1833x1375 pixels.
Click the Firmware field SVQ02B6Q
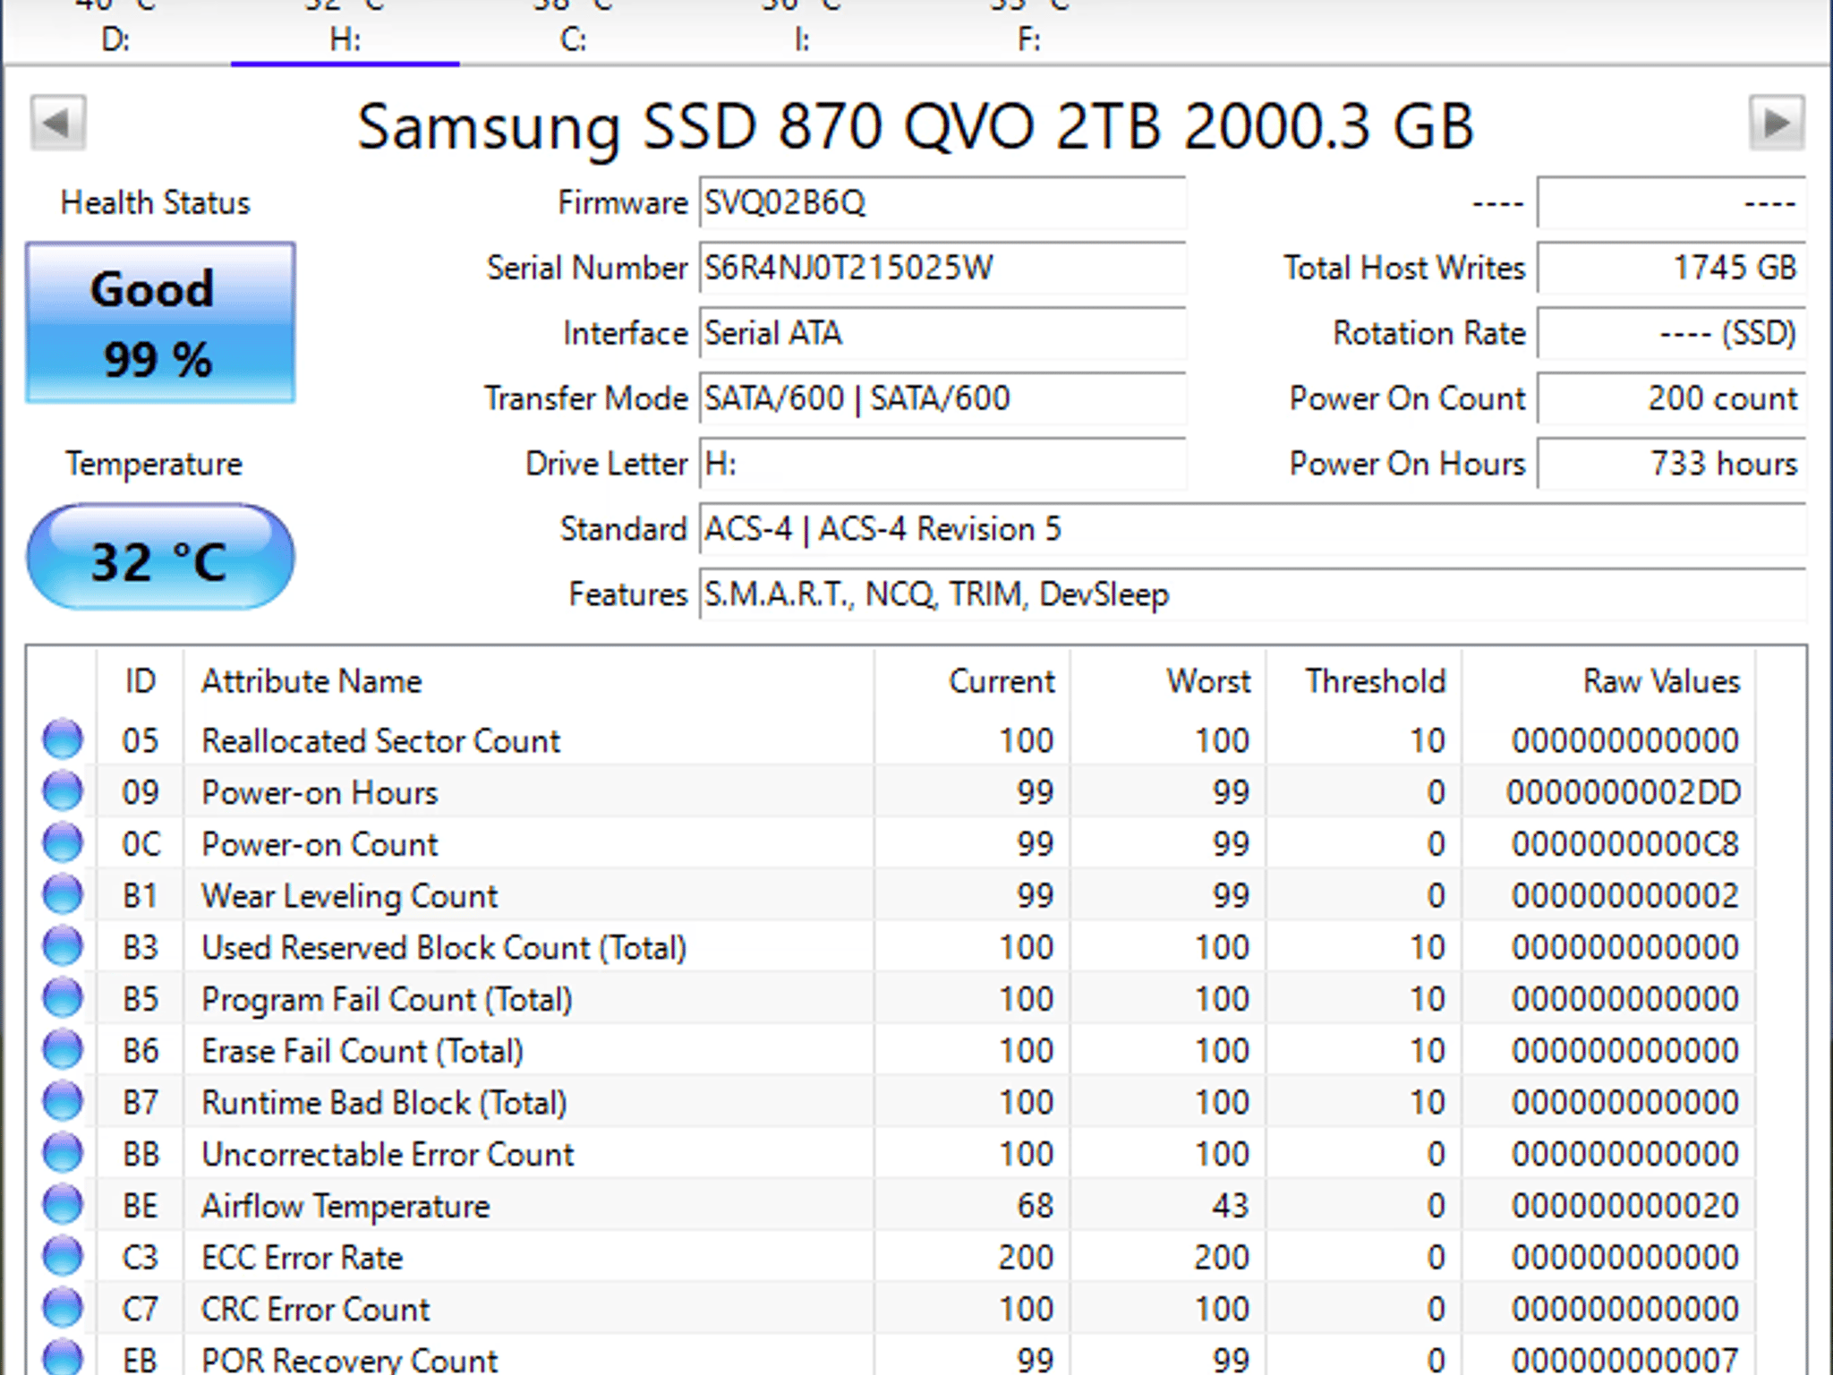point(942,202)
